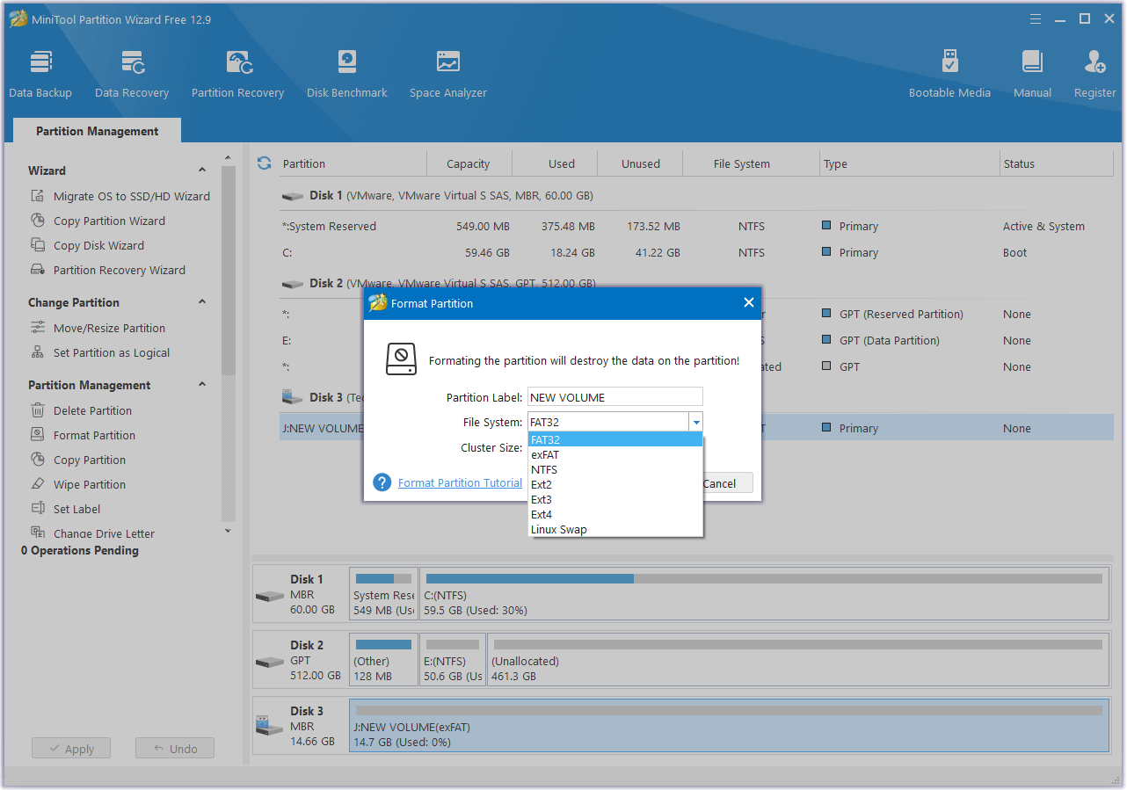Choose Delete Partition in sidebar
1127x790 pixels.
pyautogui.click(x=82, y=410)
